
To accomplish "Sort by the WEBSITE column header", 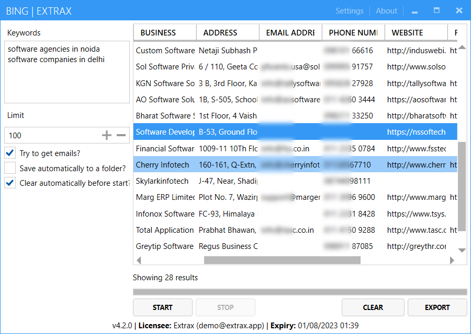I will pos(416,32).
